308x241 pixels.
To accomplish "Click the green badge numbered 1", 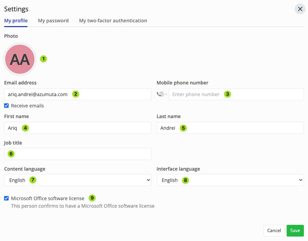I will tap(43, 59).
